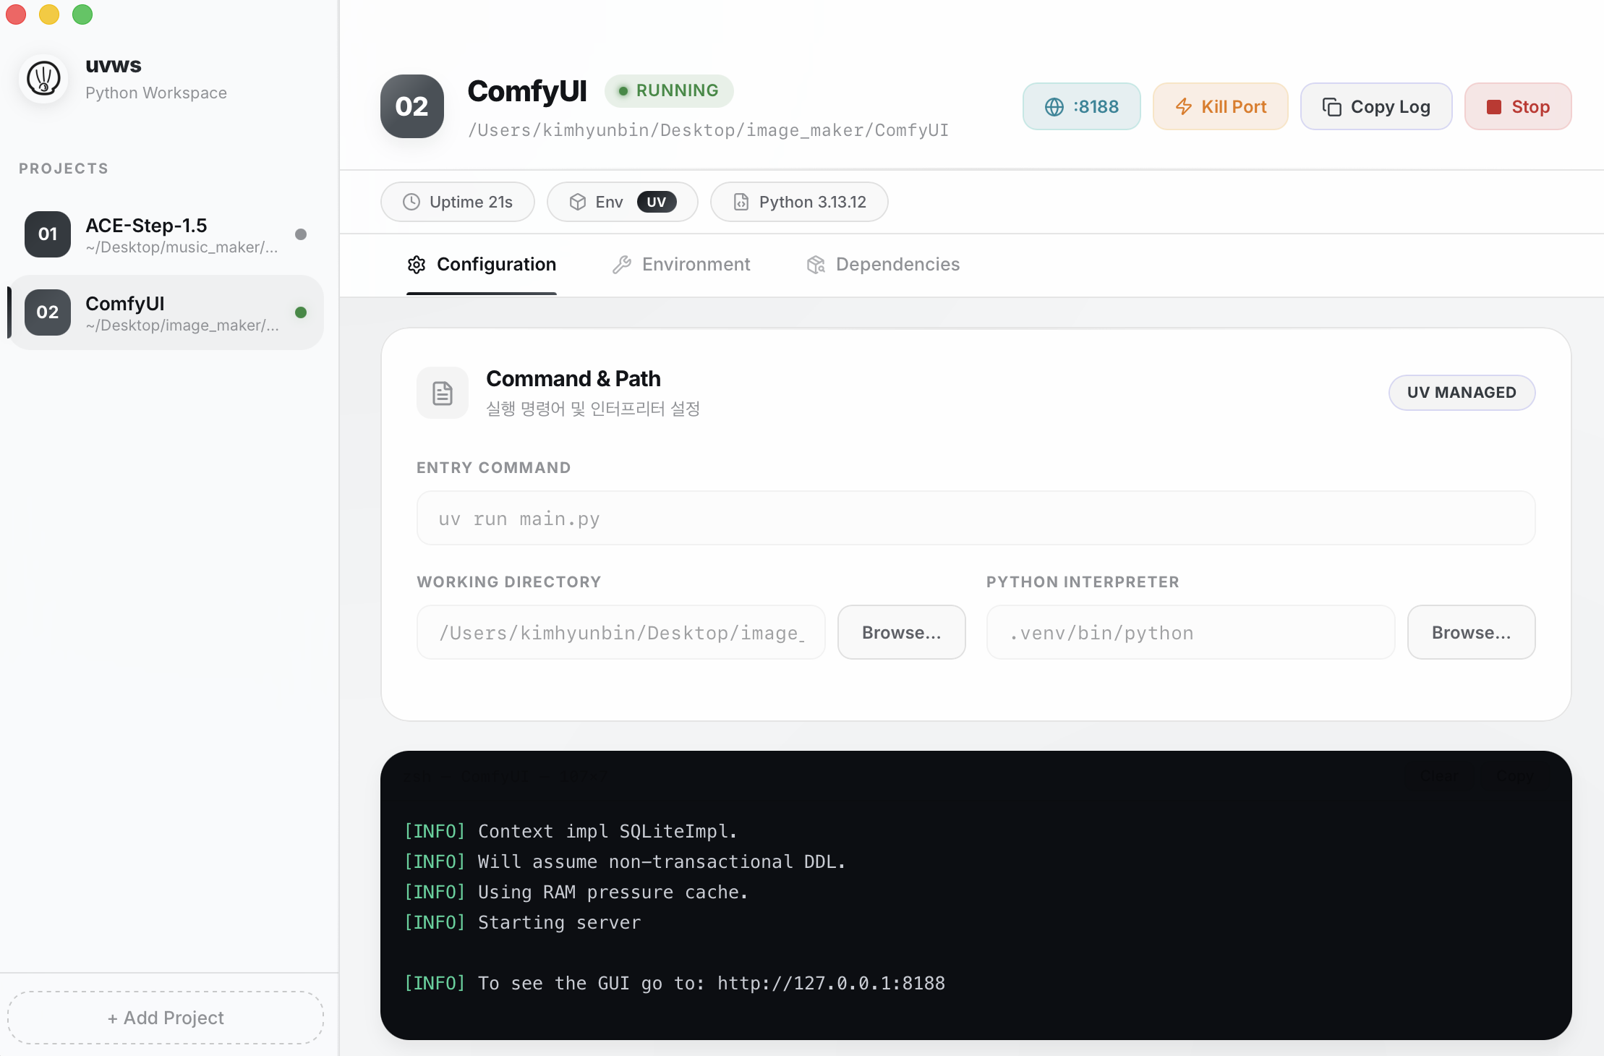
Task: Click the UV MANAGED badge
Action: pyautogui.click(x=1462, y=393)
